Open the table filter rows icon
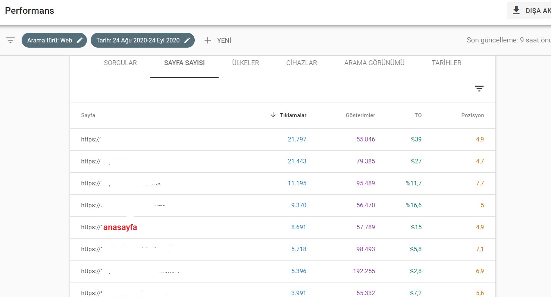The height and width of the screenshot is (297, 551). pos(479,89)
